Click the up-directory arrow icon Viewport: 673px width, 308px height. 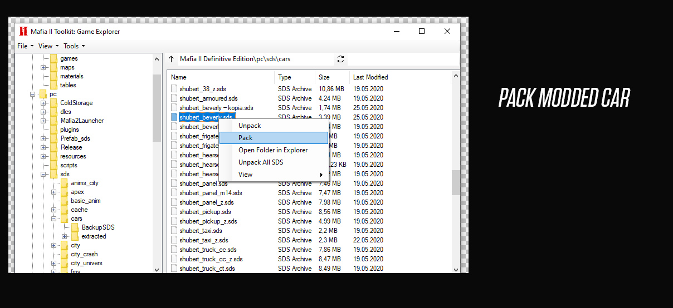[171, 59]
